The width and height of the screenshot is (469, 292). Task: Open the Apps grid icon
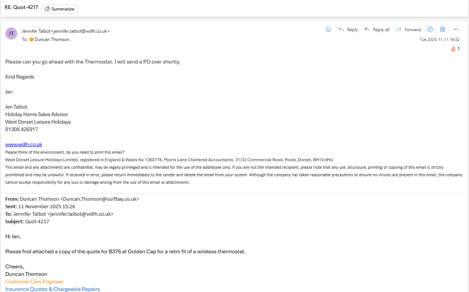443,29
